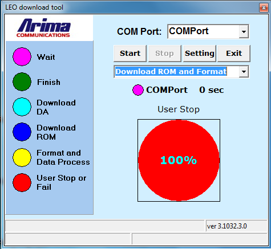
Task: Click the Arima Communications logo
Action: pos(44,28)
